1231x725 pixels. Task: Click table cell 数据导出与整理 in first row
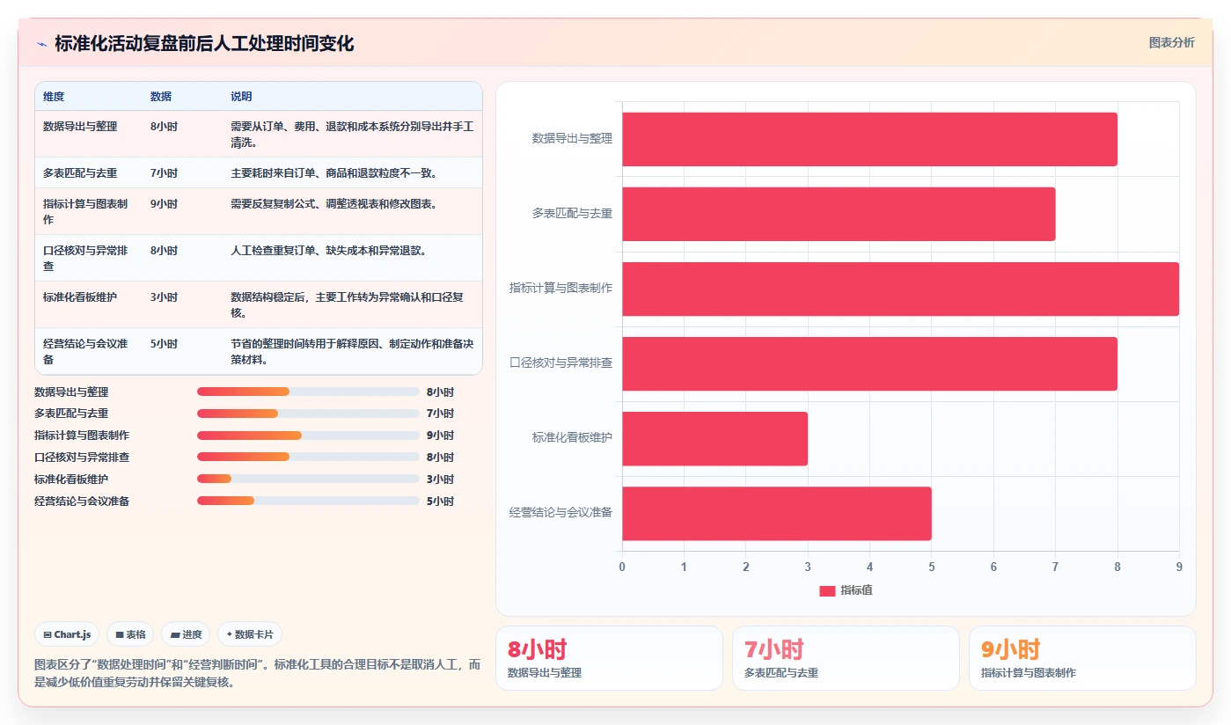click(x=80, y=127)
